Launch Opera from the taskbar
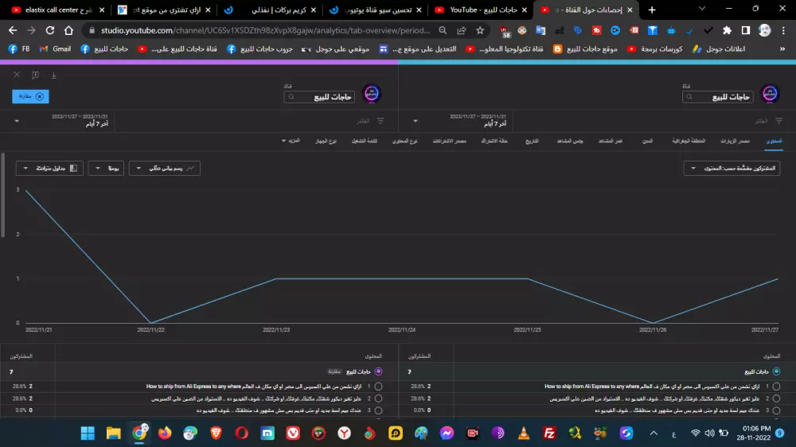 point(242,433)
